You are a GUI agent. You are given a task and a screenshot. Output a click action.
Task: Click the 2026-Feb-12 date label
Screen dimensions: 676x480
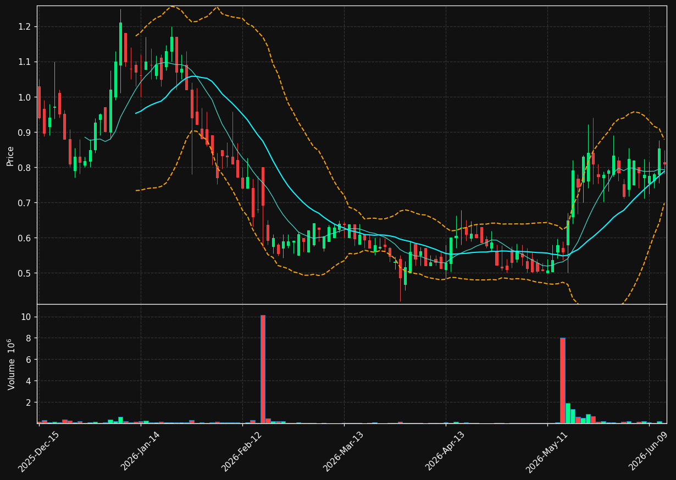click(242, 451)
